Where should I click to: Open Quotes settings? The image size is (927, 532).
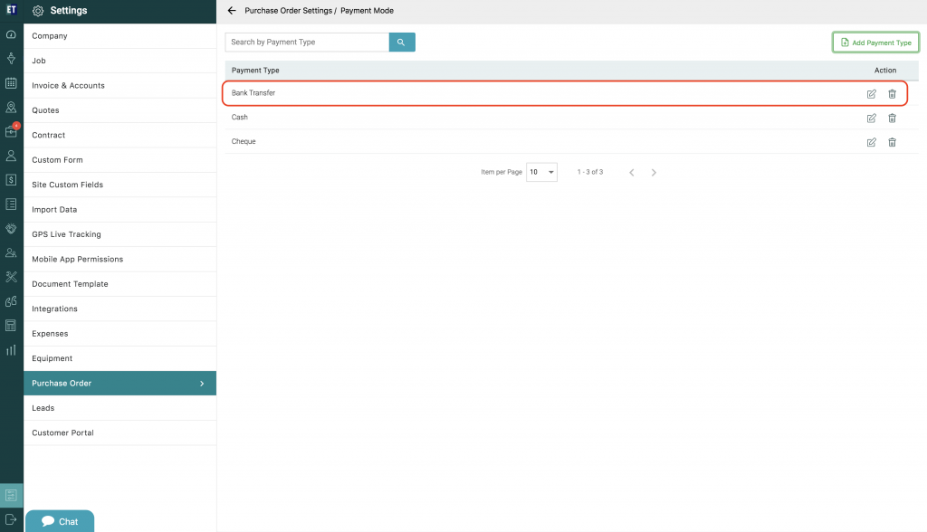click(x=120, y=110)
